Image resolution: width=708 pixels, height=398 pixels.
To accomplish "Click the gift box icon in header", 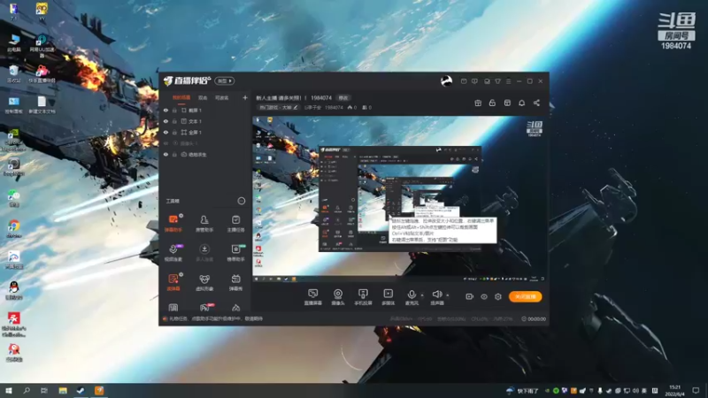I will coord(478,103).
